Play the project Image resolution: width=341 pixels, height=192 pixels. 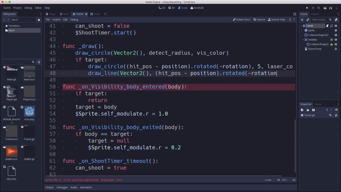point(307,8)
